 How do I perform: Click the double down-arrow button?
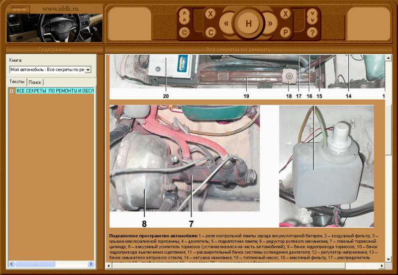(x=312, y=16)
